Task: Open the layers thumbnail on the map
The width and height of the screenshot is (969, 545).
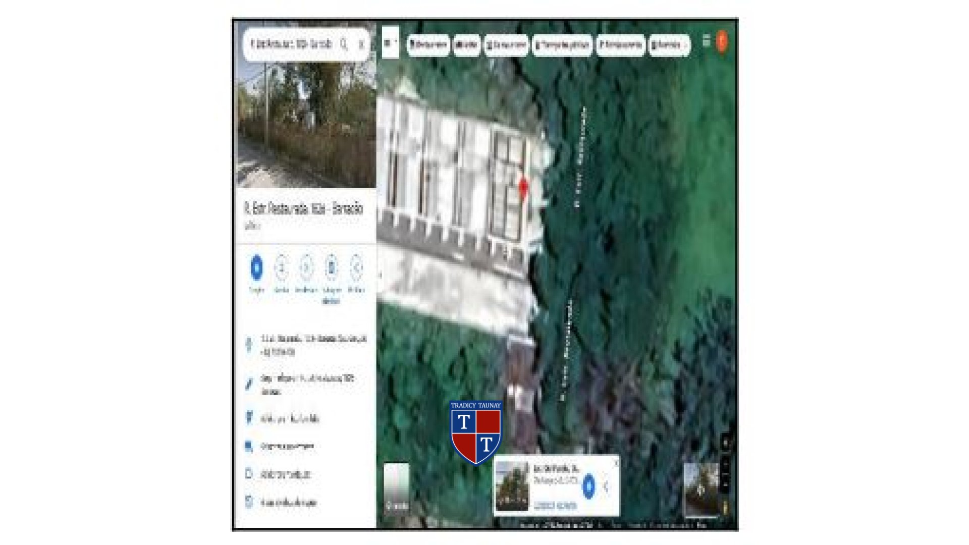Action: tap(397, 487)
